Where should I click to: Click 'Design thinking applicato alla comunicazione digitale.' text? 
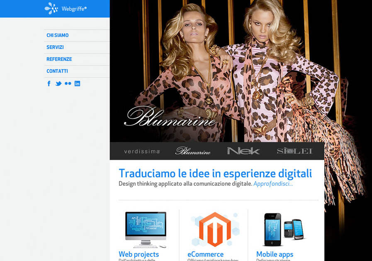(x=185, y=184)
